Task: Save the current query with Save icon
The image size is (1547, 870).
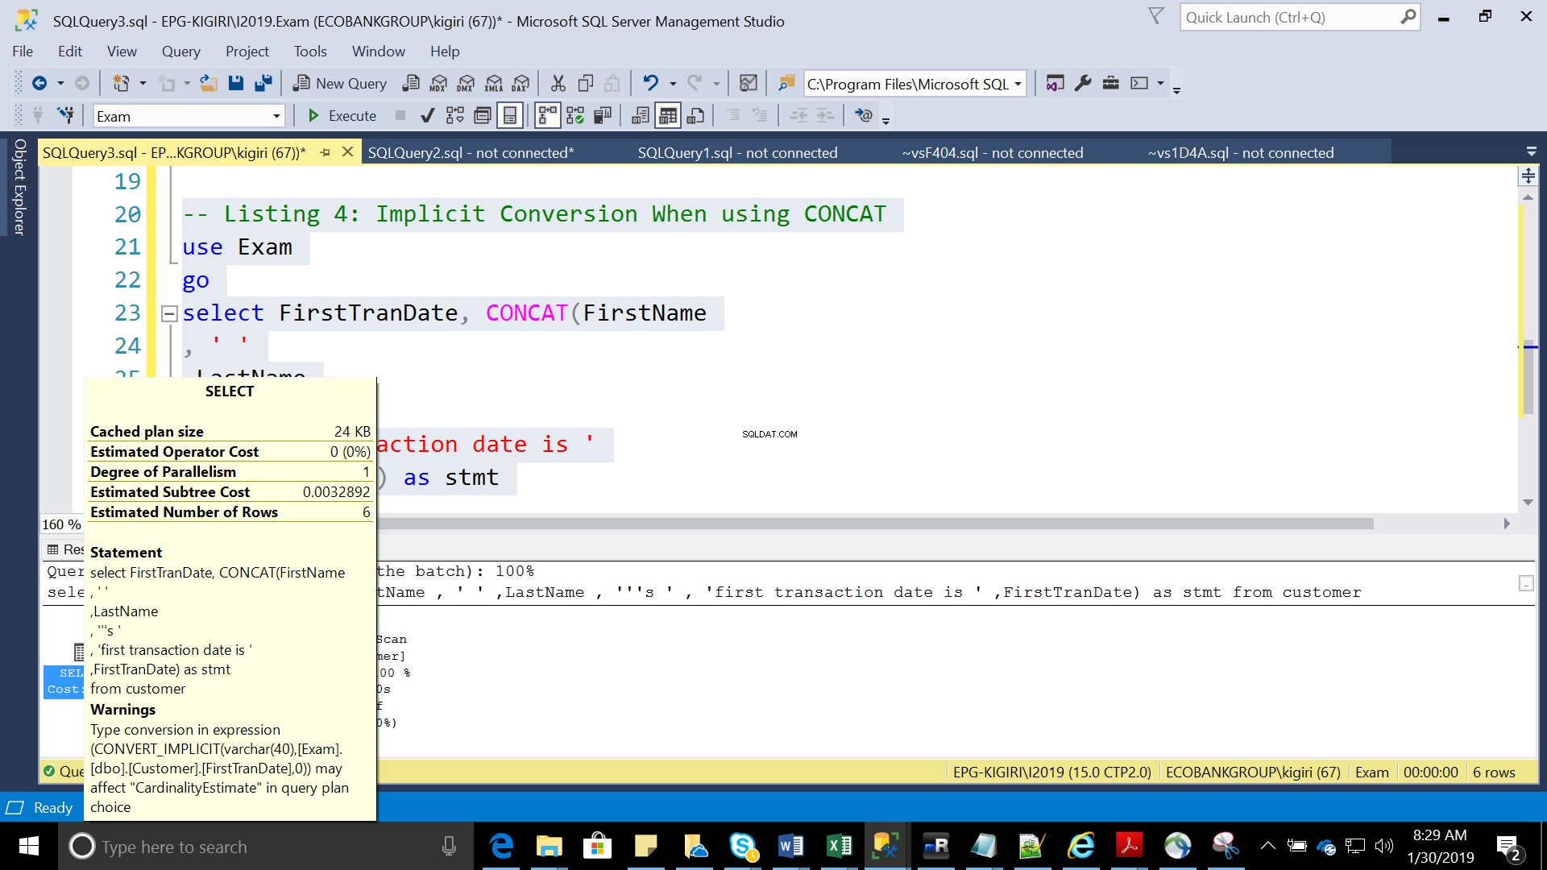Action: click(236, 83)
